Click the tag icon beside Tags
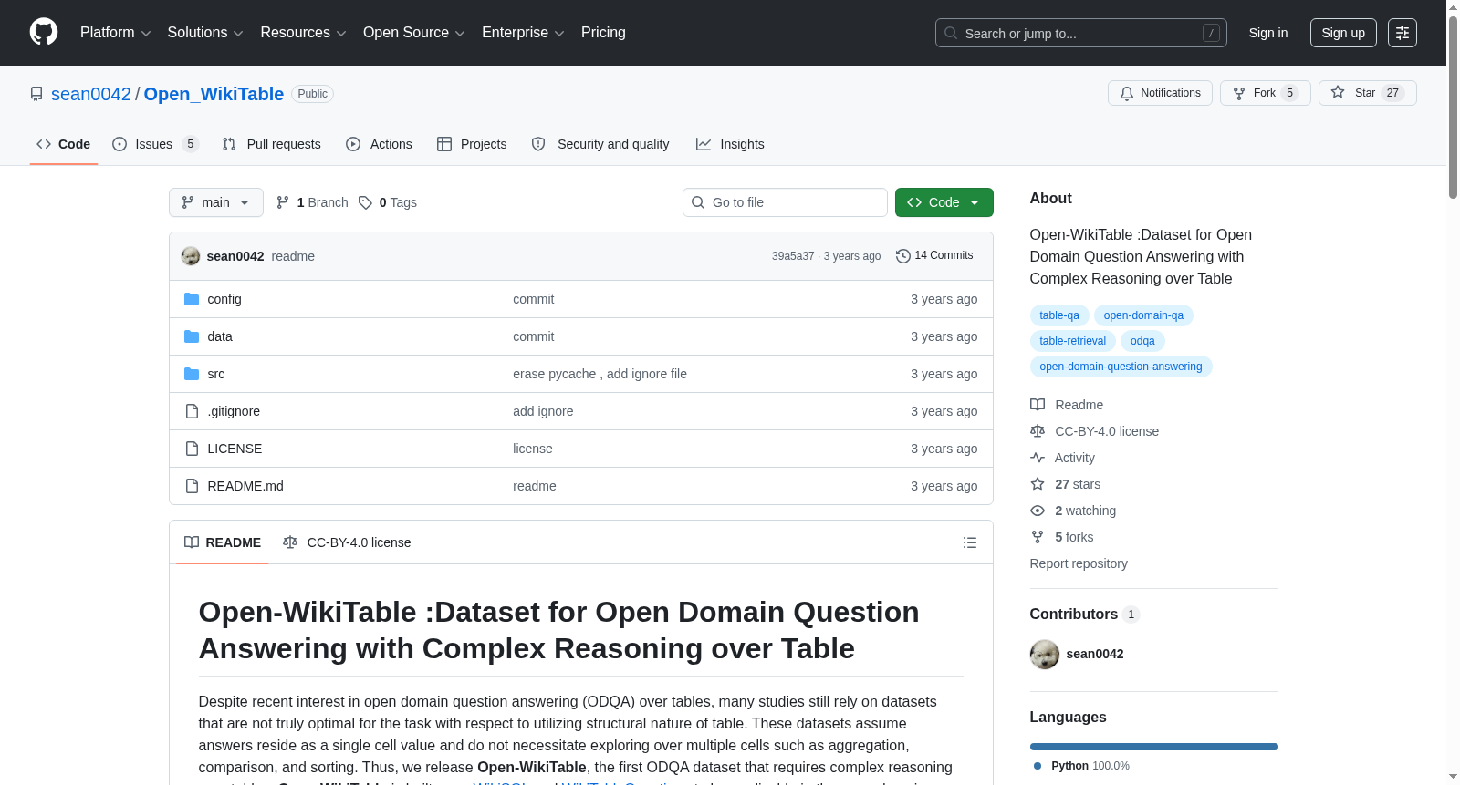Viewport: 1460px width, 785px height. click(x=365, y=202)
